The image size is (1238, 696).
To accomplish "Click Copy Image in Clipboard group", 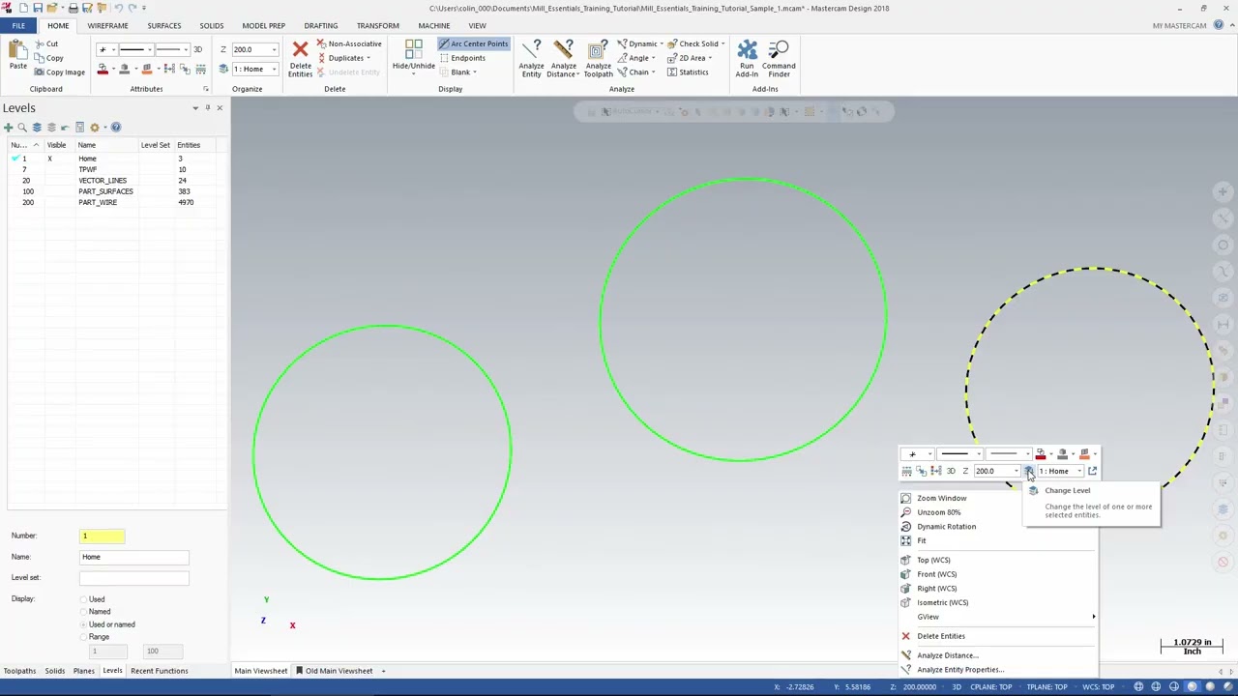I will click(59, 72).
